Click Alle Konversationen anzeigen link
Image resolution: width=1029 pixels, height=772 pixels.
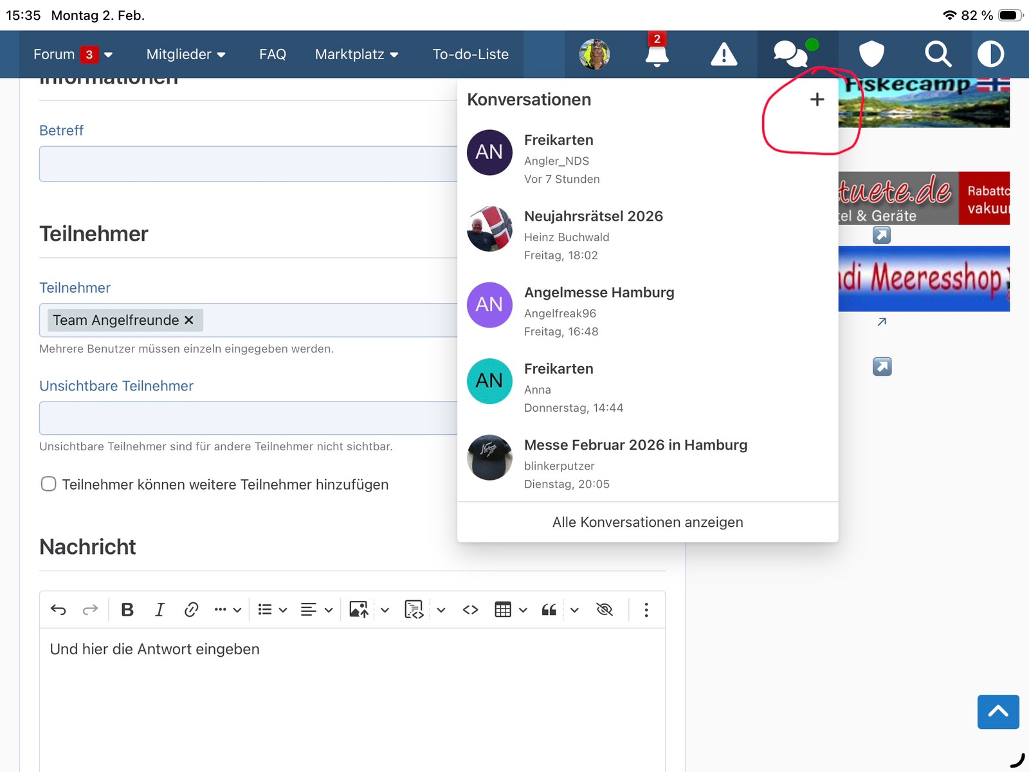tap(647, 522)
